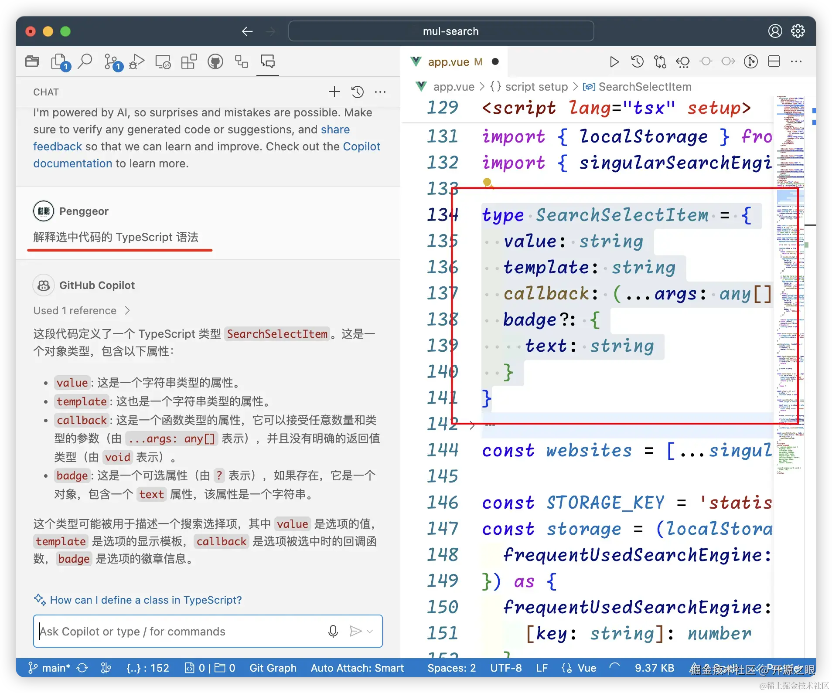This screenshot has width=832, height=693.
Task: Open the SearchSelectItem breadcrumb dropdown
Action: pos(637,87)
